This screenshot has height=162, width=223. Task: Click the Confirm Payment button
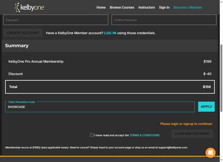coord(192,133)
